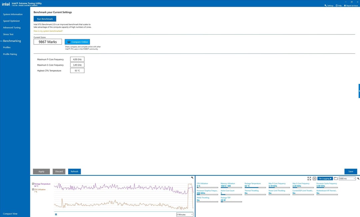Open Settings via the wrench icon in title bar
This screenshot has width=360, height=217.
325,6
